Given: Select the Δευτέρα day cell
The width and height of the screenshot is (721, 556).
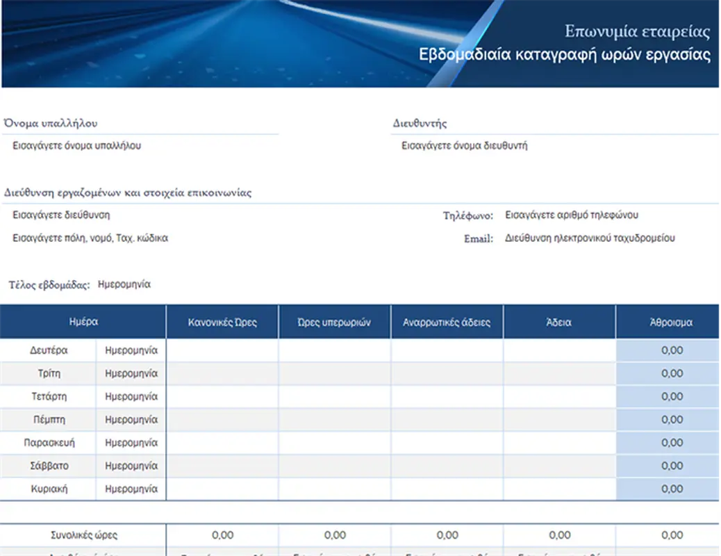Looking at the screenshot, I should (x=49, y=350).
